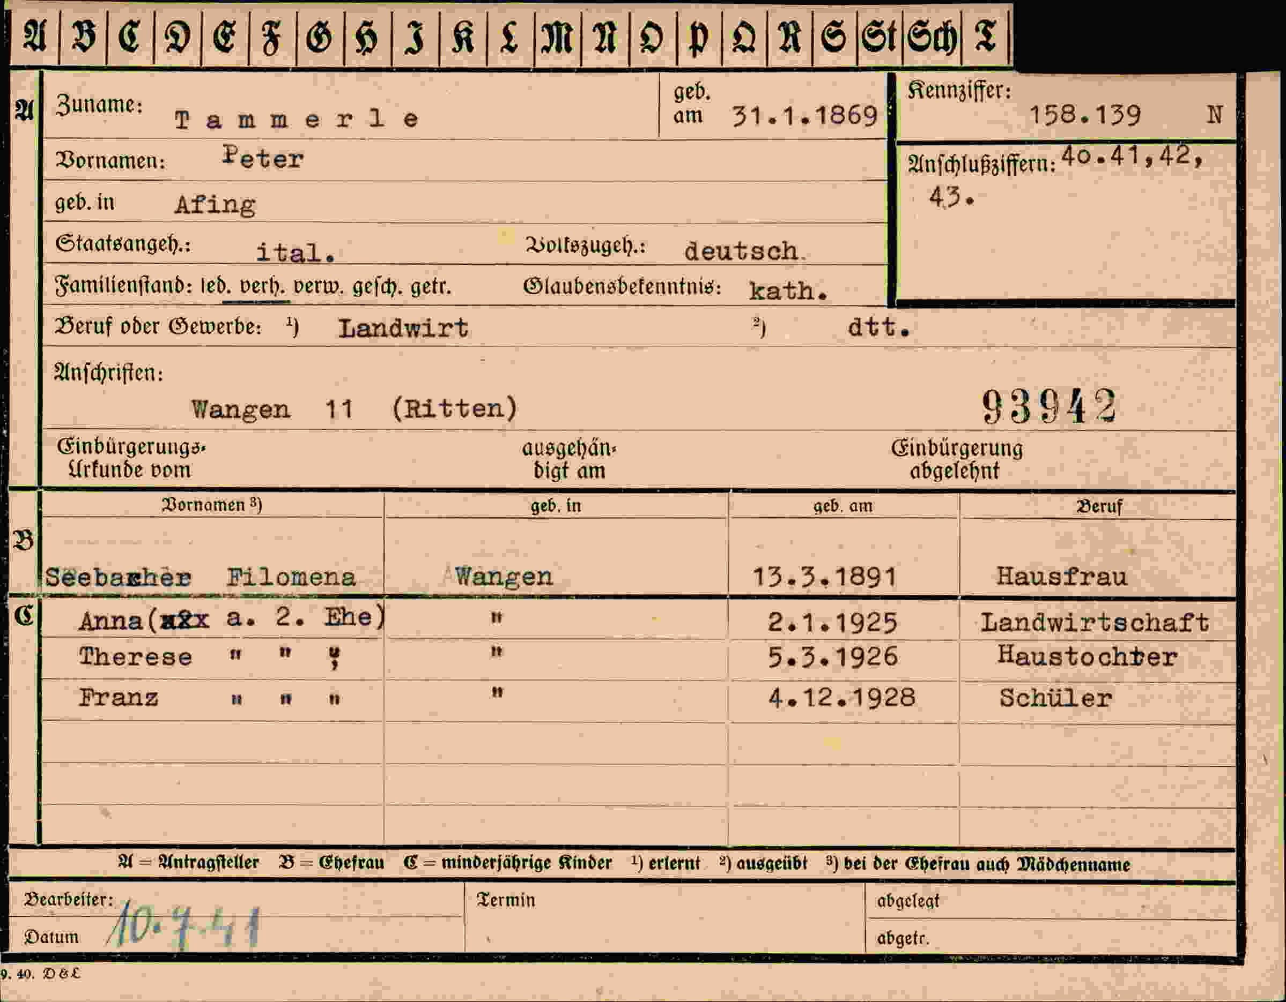Click the religion value 'kath.'
Screen dimensions: 1286x1002
point(788,290)
